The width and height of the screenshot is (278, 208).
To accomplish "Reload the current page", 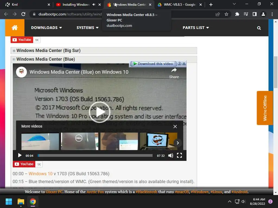I will point(23,14).
